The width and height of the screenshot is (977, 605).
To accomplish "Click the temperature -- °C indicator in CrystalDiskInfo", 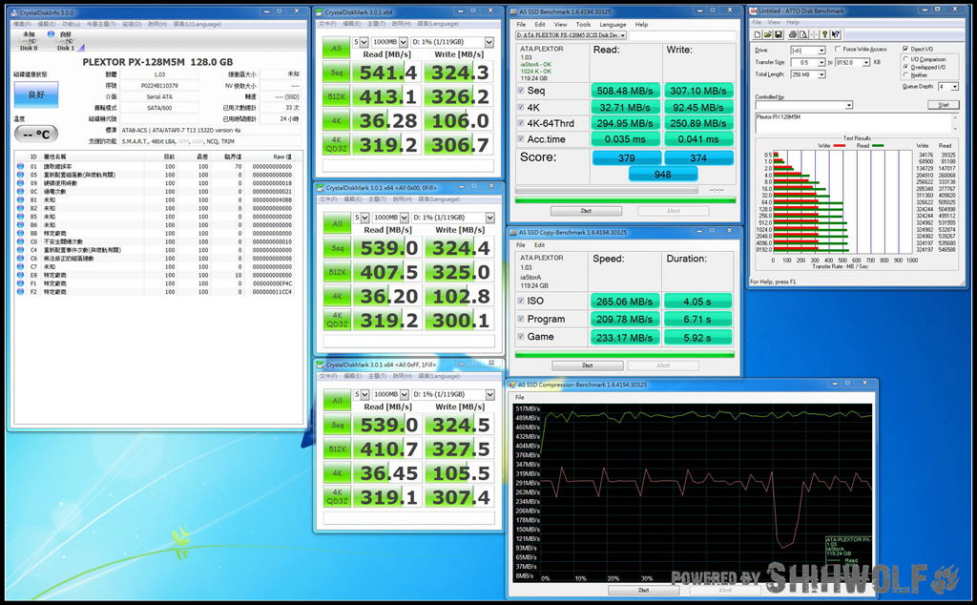I will (36, 134).
